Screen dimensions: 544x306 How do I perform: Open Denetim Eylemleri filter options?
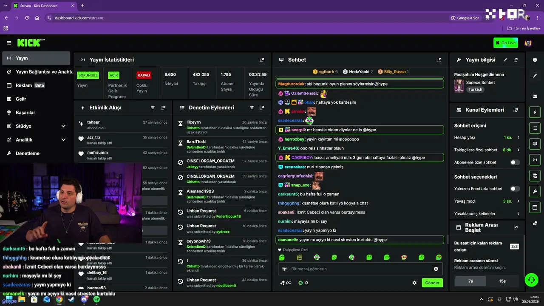pyautogui.click(x=252, y=108)
